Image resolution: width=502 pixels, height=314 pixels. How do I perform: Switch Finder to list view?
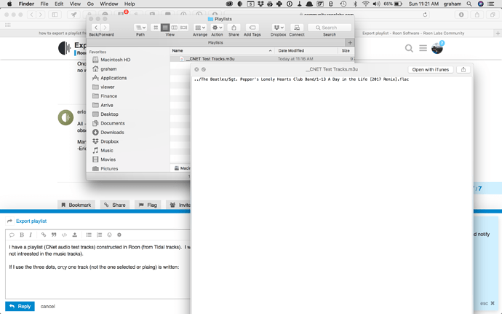(165, 28)
